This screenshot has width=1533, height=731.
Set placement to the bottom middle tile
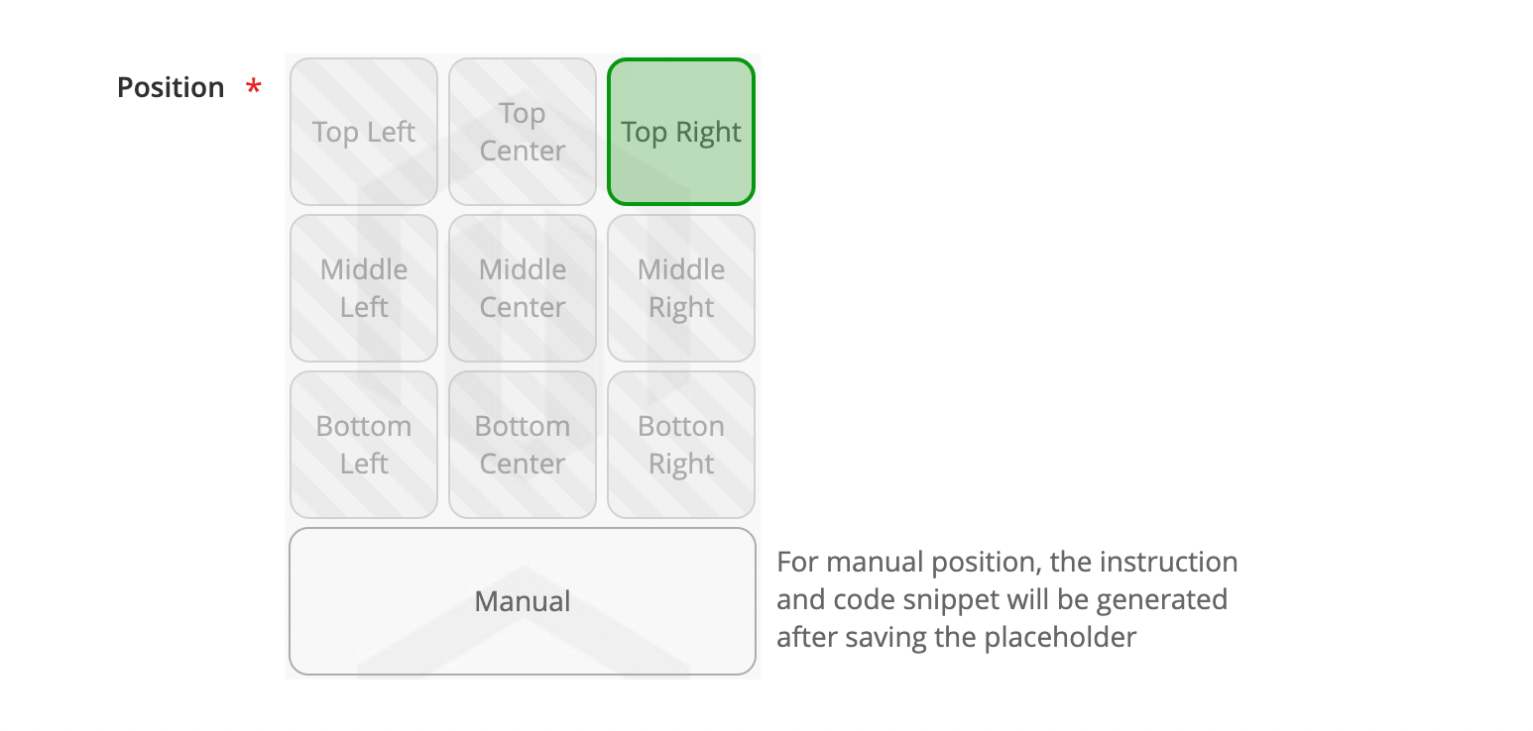pyautogui.click(x=523, y=445)
